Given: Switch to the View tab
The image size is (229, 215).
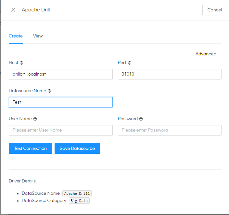Looking at the screenshot, I should (x=38, y=36).
